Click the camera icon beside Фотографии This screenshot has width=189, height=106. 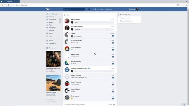pyautogui.click(x=47, y=28)
